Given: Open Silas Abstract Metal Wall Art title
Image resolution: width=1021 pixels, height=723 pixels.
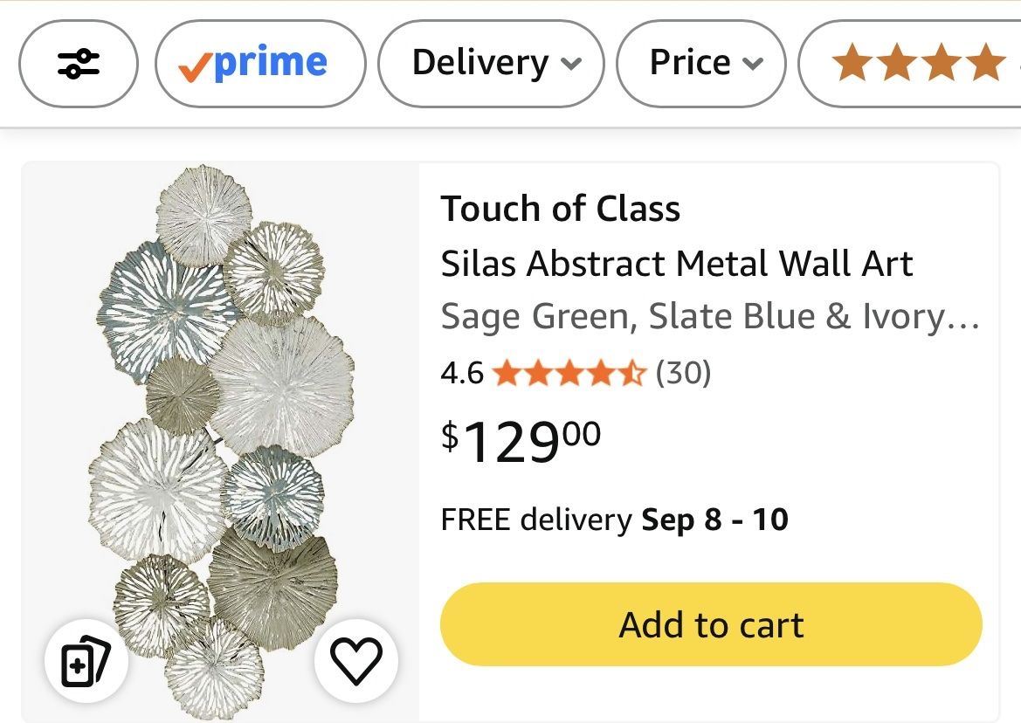Looking at the screenshot, I should click(x=677, y=264).
